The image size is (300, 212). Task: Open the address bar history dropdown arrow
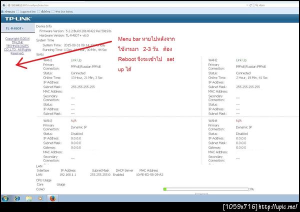[247, 5]
